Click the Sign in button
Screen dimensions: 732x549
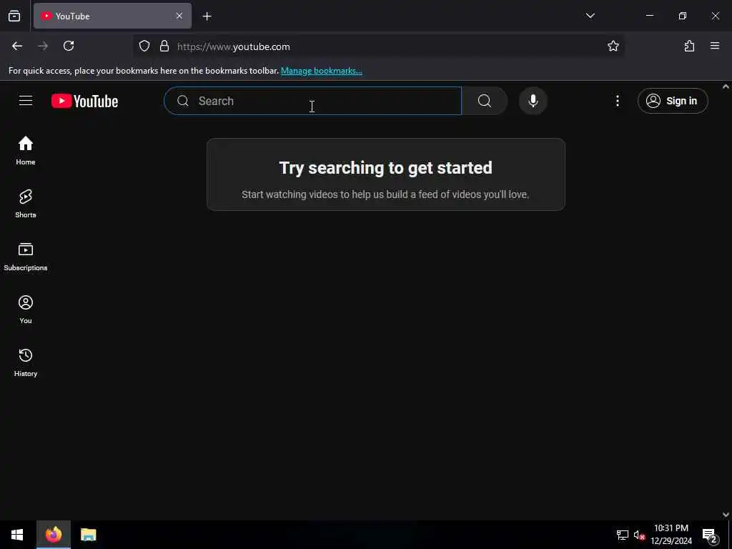pos(672,101)
